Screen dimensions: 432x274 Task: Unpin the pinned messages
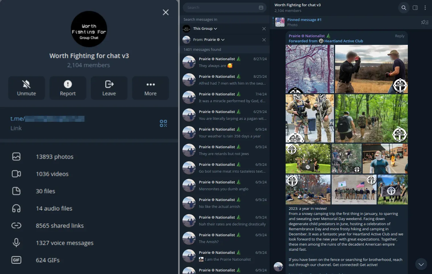tap(424, 22)
